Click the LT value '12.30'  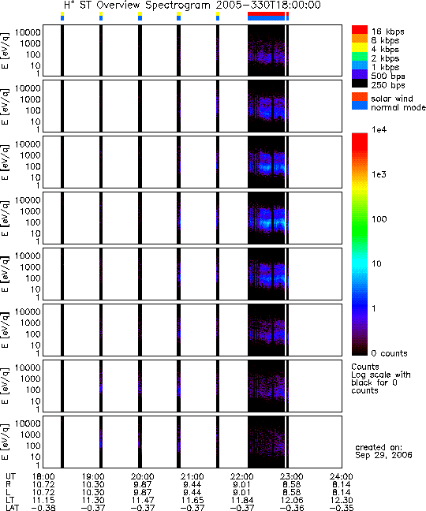342,500
